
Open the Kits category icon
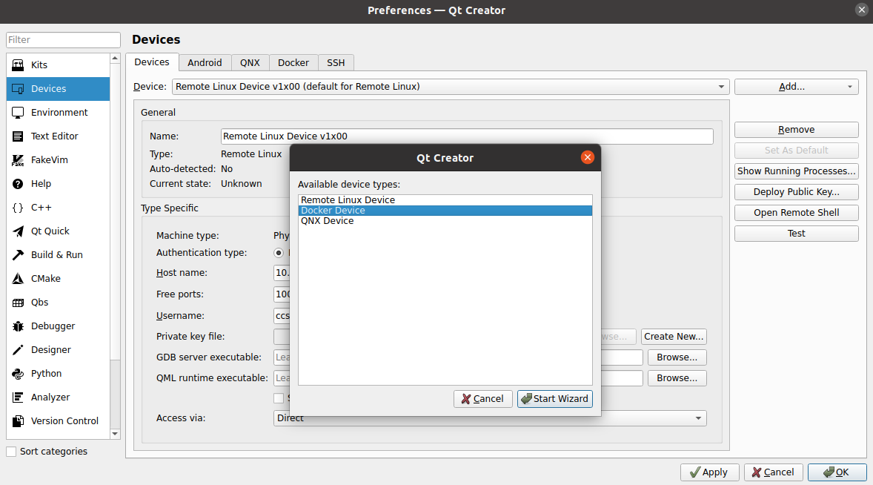tap(19, 65)
